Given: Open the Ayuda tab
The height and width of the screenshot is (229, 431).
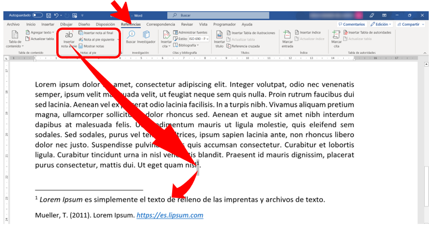Looking at the screenshot, I should 247,24.
